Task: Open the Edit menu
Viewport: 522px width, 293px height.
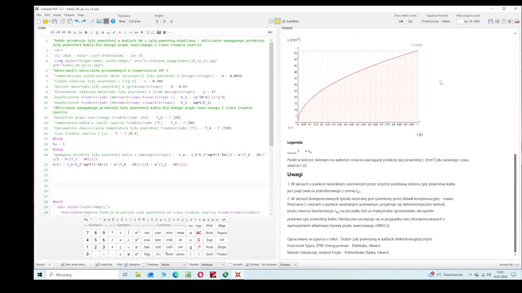Action: tap(47, 15)
